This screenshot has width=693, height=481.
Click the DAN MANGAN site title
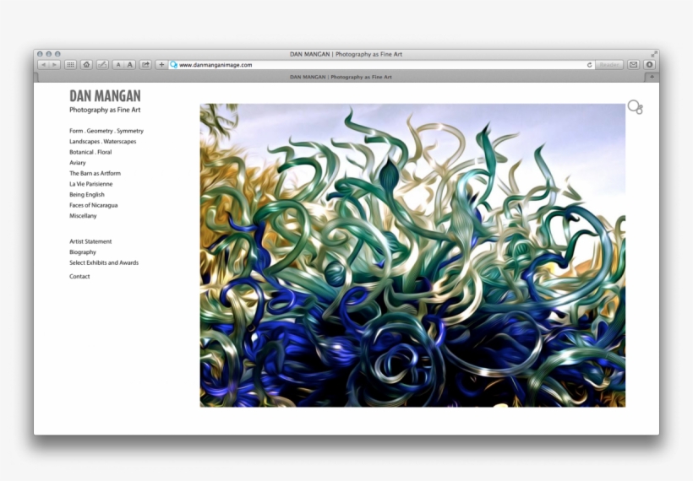point(105,95)
